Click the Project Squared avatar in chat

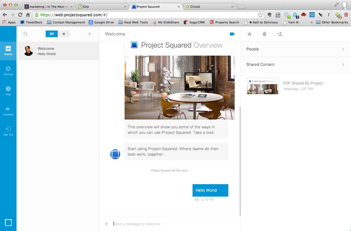point(115,154)
